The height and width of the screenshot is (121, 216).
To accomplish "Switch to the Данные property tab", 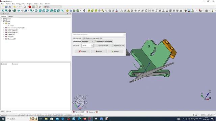I will (x=8, y=112).
